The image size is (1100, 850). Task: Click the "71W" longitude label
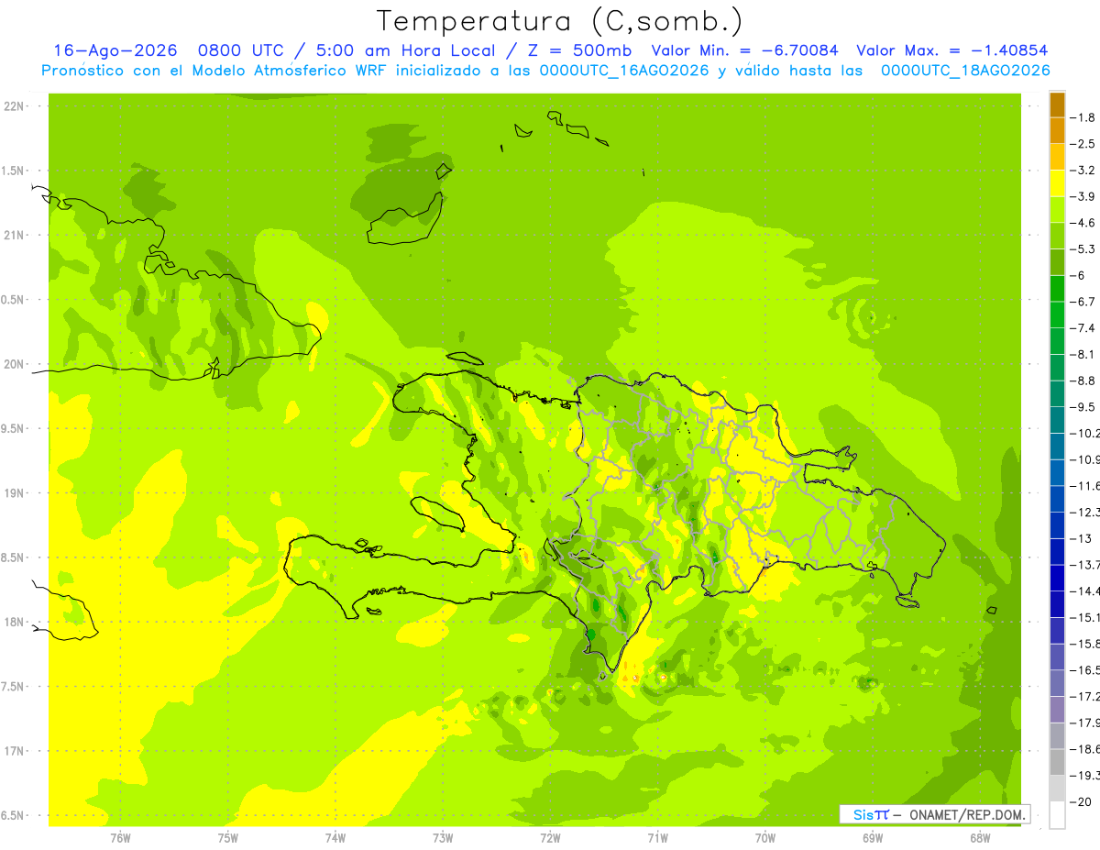(x=657, y=838)
